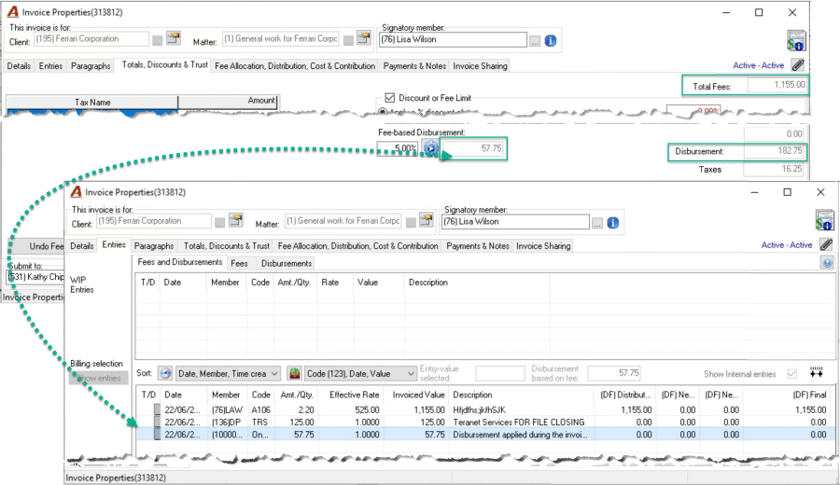
Task: Open matter card icon in Entries window
Action: click(x=426, y=220)
